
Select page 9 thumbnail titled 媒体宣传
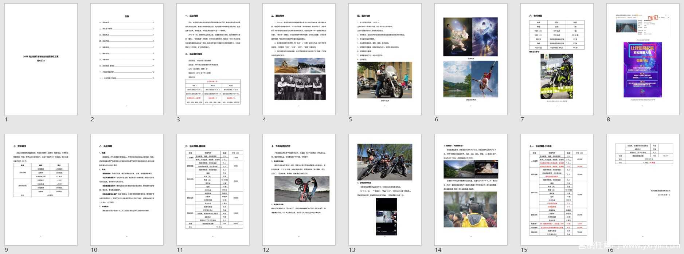coord(41,190)
